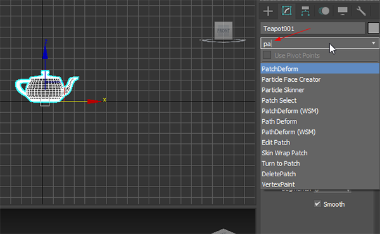Toggle the modifier list dropdown arrow
Image resolution: width=380 pixels, height=234 pixels.
374,43
